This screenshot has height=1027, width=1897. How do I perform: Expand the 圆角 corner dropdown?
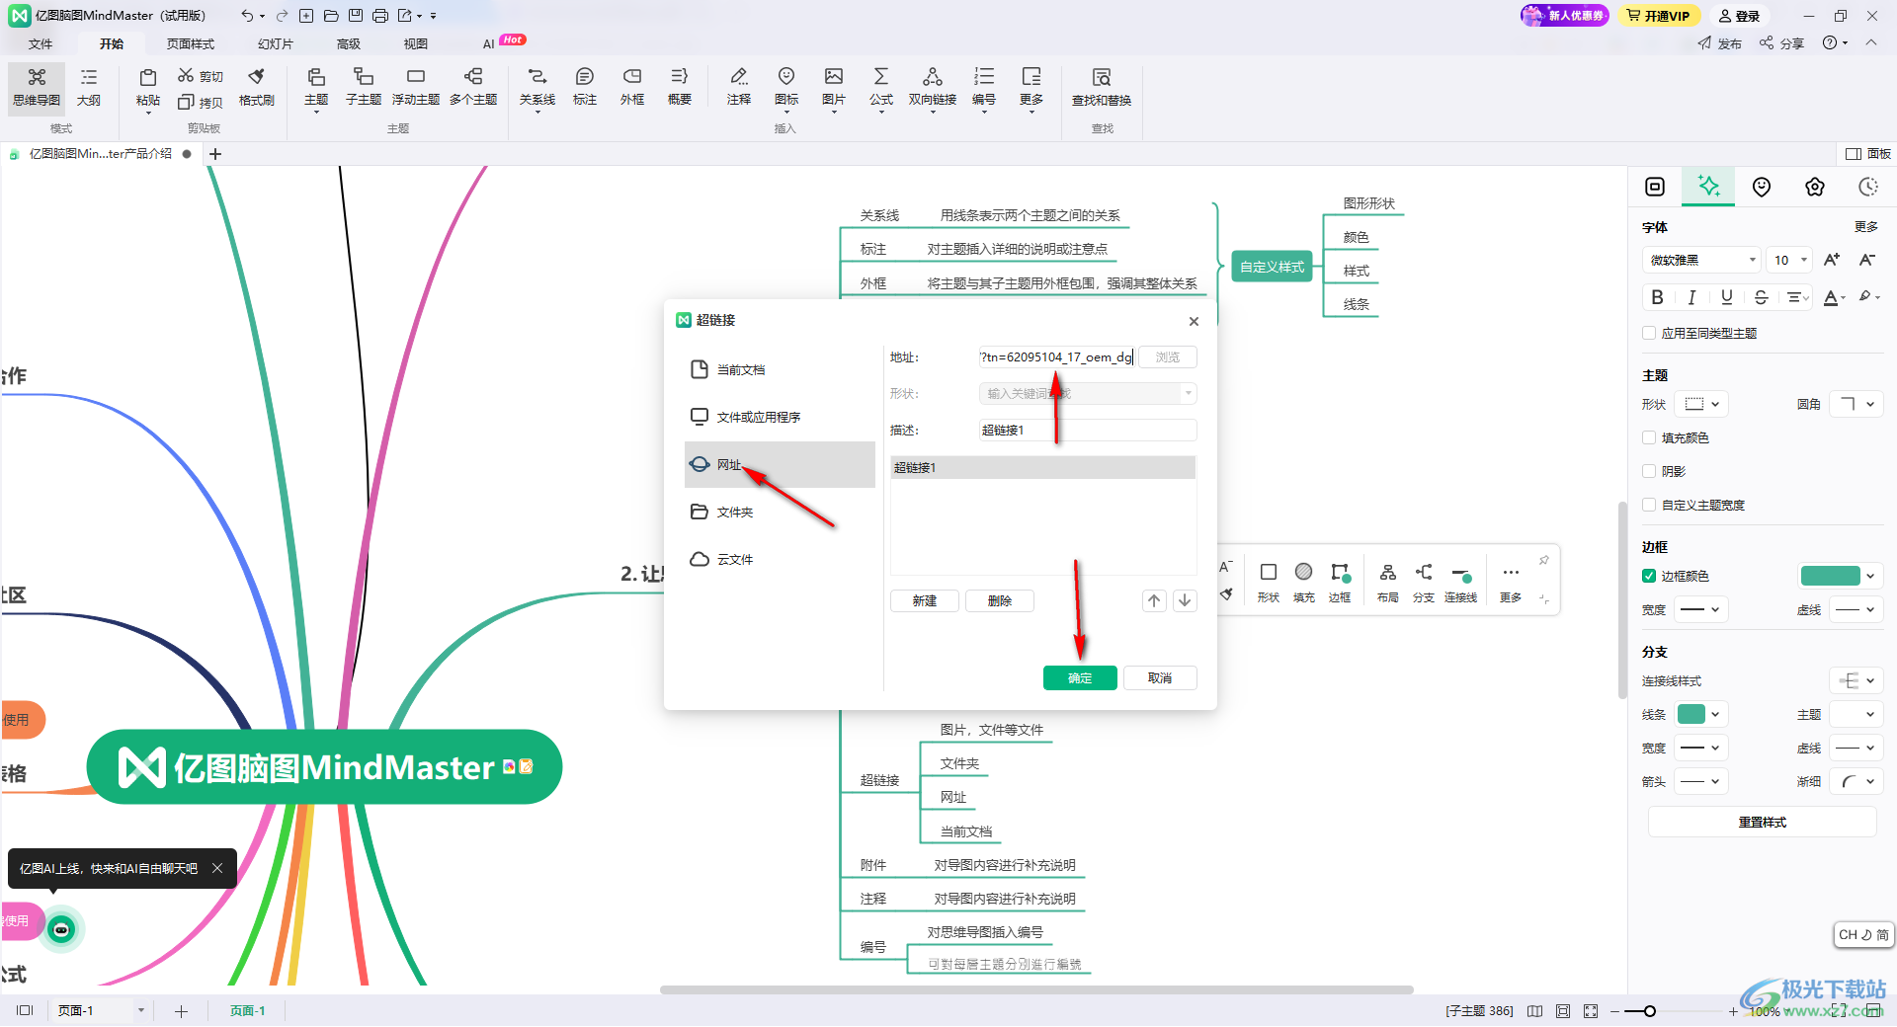1856,404
